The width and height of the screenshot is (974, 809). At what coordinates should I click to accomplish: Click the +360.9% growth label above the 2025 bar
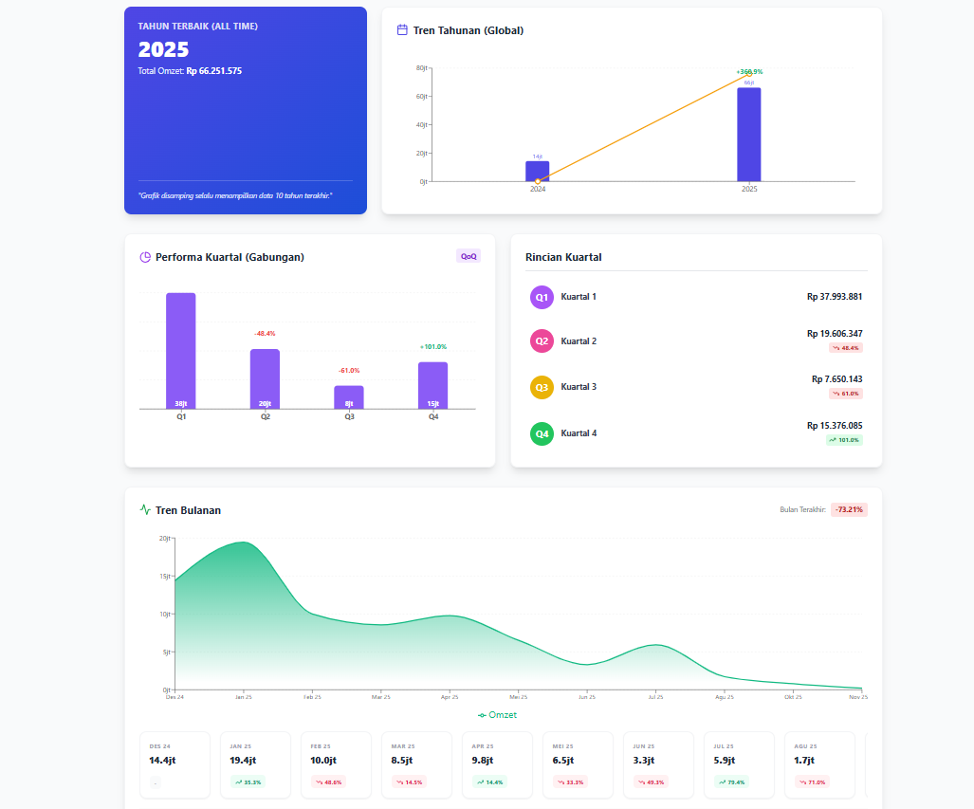click(x=749, y=71)
